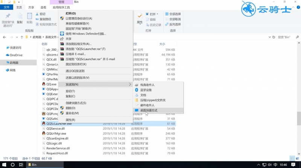Sort by the 大小 column header
Viewport: 301px width, 168px height.
162,44
